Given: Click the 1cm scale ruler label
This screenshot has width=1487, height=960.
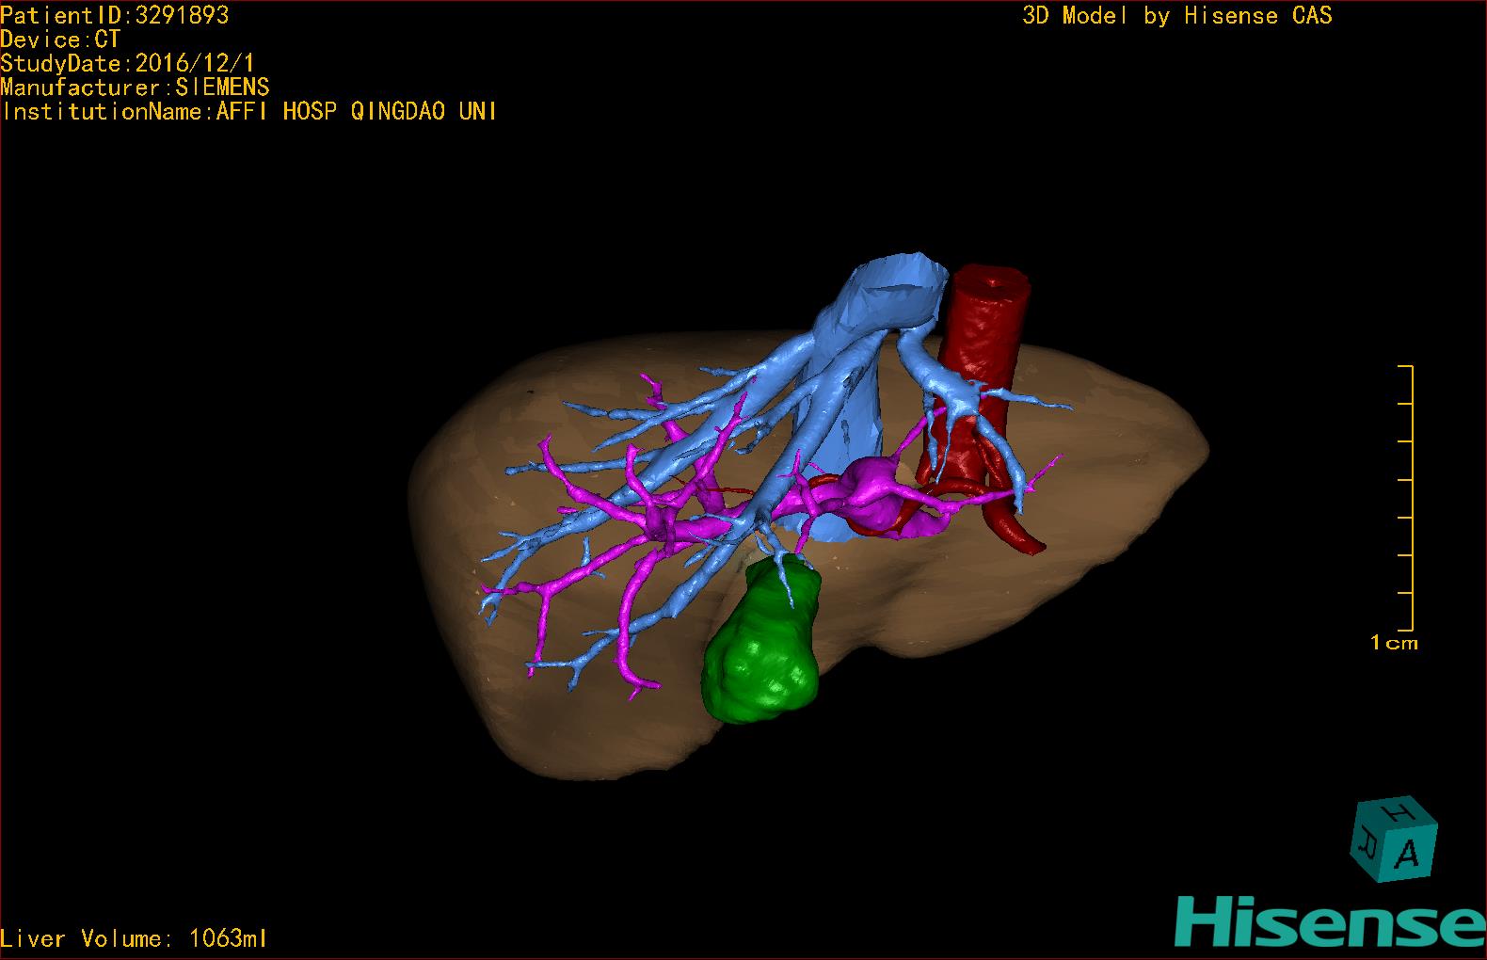Looking at the screenshot, I should click(1394, 644).
